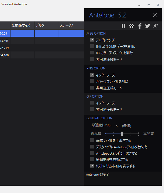Image resolution: width=164 pixels, height=193 pixels.
Task: Enable デスクトップにAntelopeフォルダを作成 checkbox
Action: [x=92, y=147]
